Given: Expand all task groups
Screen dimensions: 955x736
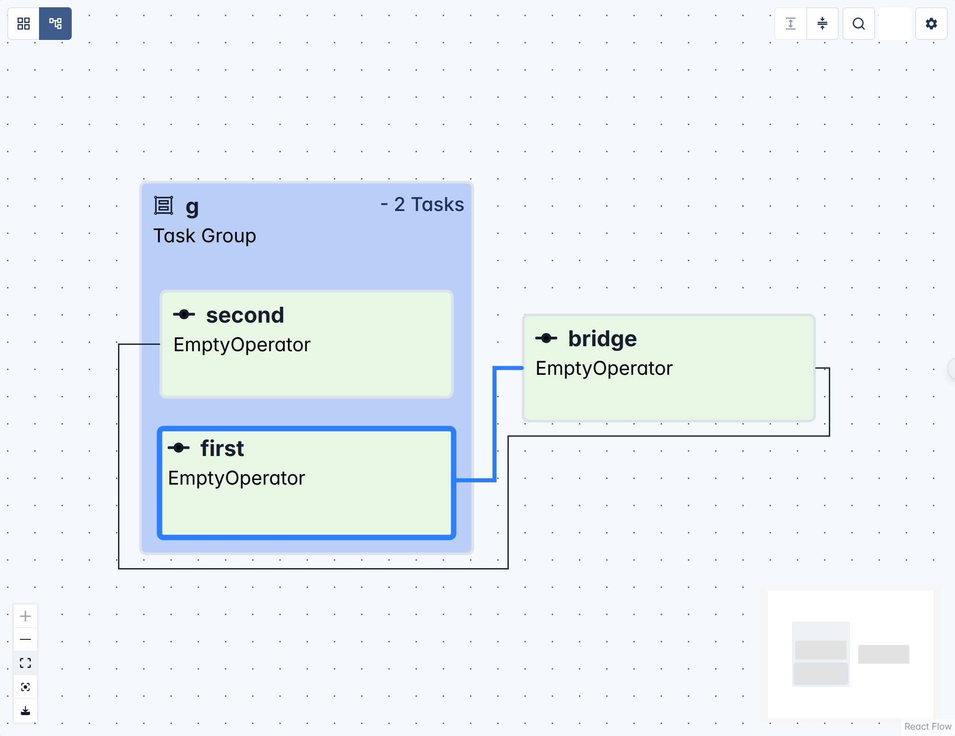Looking at the screenshot, I should [x=791, y=24].
